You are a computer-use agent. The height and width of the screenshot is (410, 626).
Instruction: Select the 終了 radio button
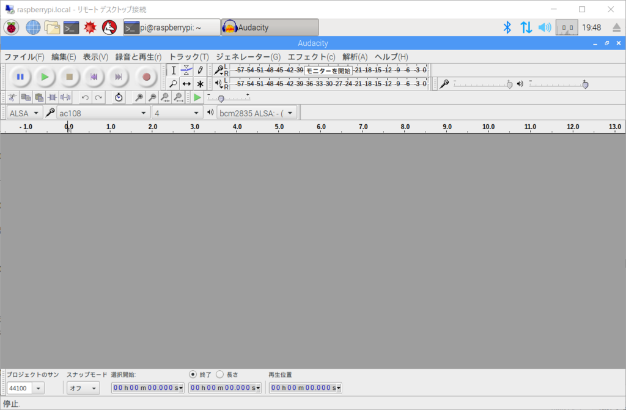[193, 375]
